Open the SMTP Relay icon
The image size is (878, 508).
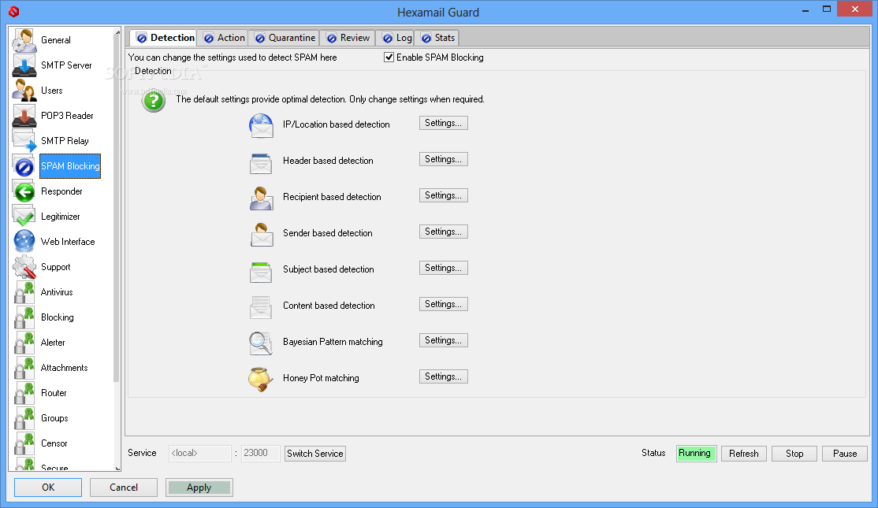point(24,141)
